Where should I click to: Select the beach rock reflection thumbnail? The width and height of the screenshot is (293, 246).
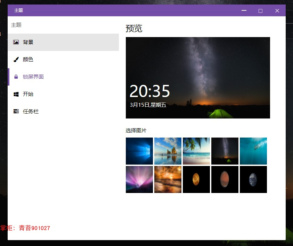point(168,151)
